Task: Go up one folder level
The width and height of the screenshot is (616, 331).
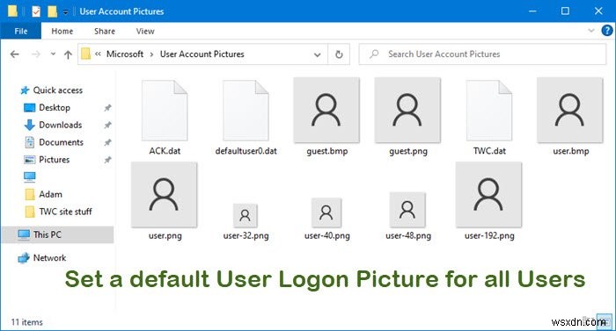Action: (68, 54)
